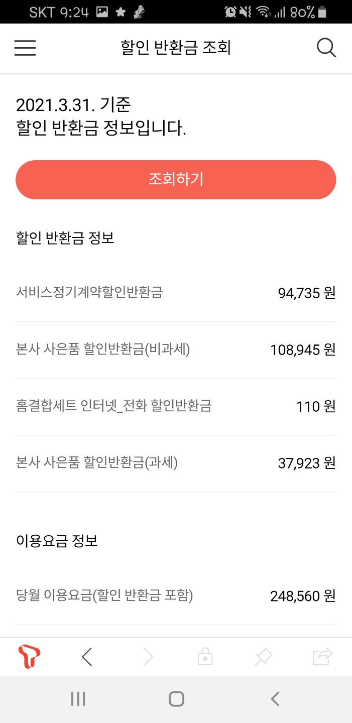This screenshot has width=352, height=723.
Task: Tap the search magnifier icon
Action: click(x=326, y=48)
